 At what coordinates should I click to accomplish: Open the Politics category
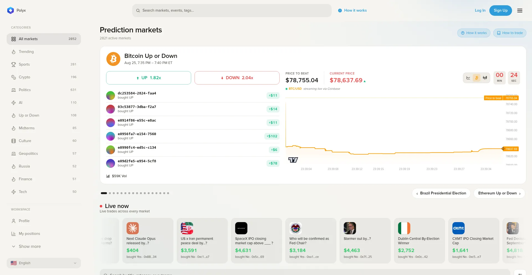pyautogui.click(x=44, y=90)
